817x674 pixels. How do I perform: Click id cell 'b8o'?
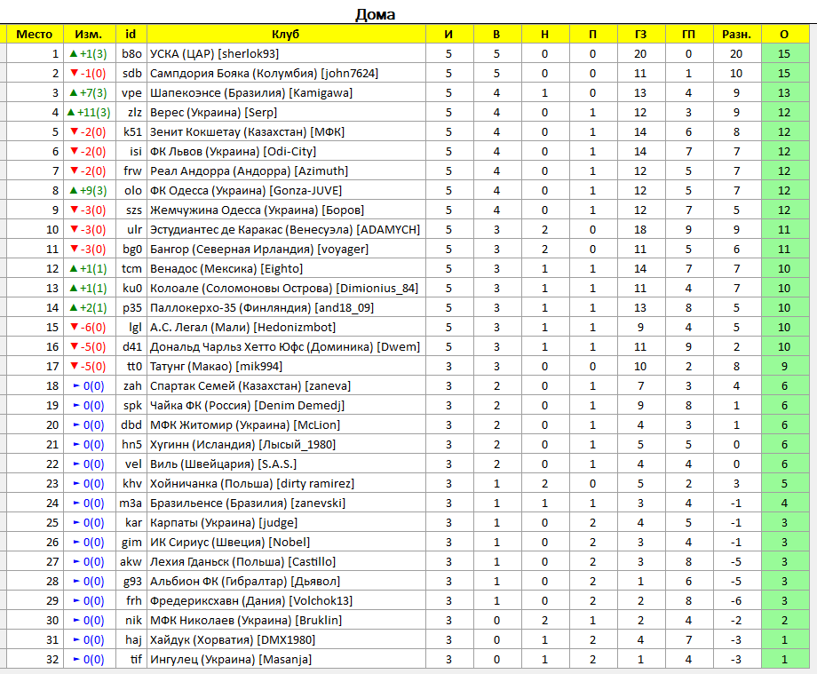click(x=131, y=53)
